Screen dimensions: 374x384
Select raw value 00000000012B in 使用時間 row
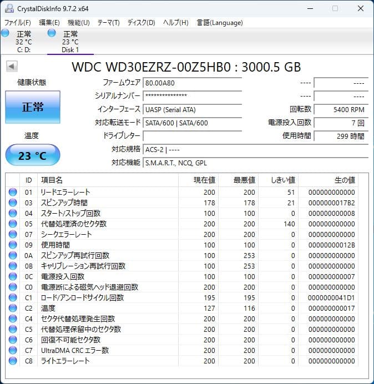[332, 245]
